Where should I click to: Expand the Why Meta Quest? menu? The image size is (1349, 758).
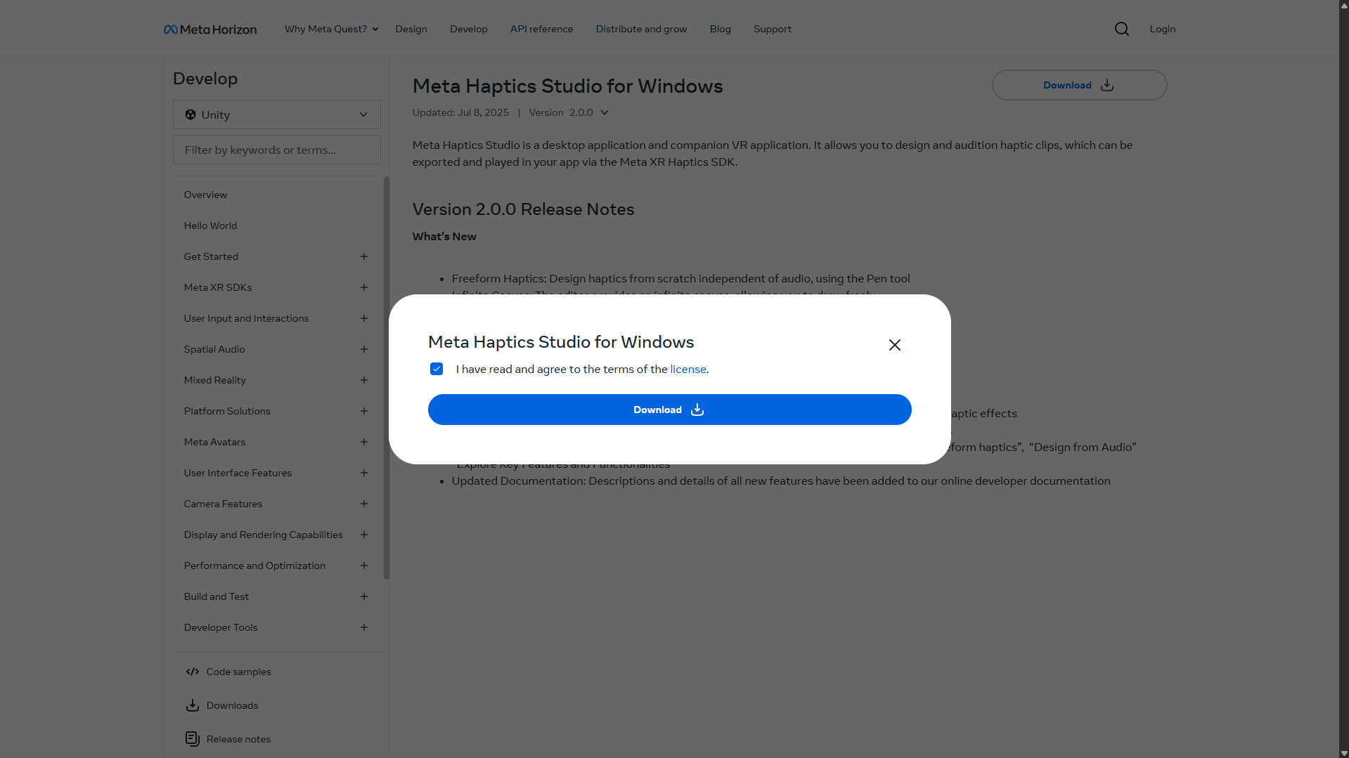click(331, 29)
